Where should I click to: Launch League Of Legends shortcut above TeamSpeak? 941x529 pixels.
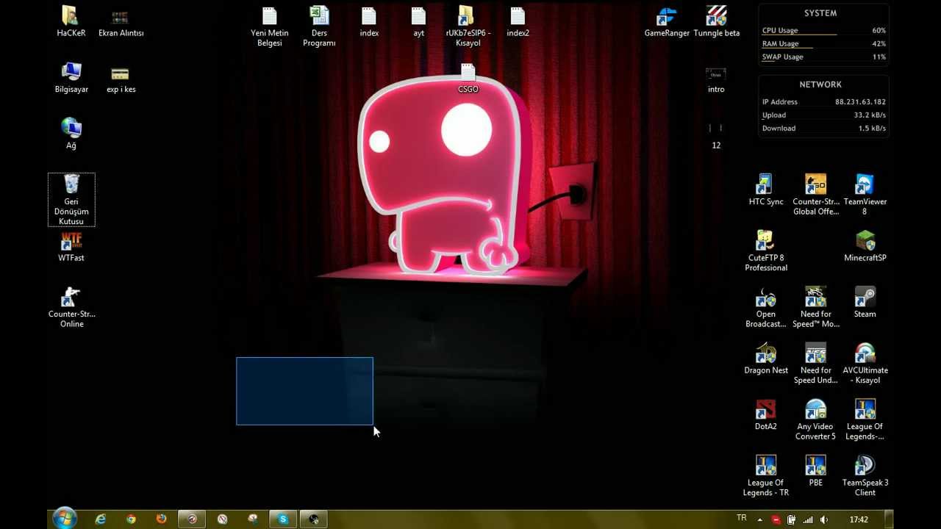point(865,420)
